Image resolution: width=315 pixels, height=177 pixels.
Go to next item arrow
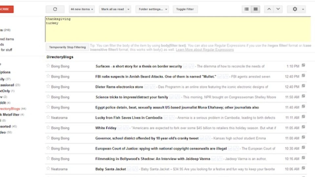click(x=278, y=9)
